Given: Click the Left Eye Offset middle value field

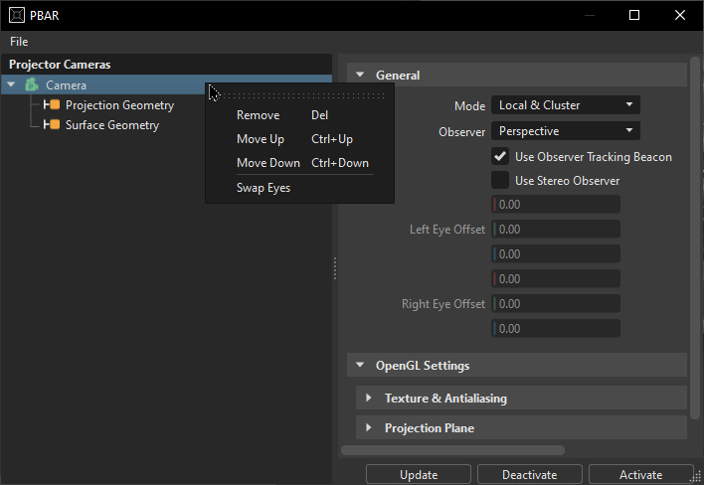Looking at the screenshot, I should [x=556, y=230].
